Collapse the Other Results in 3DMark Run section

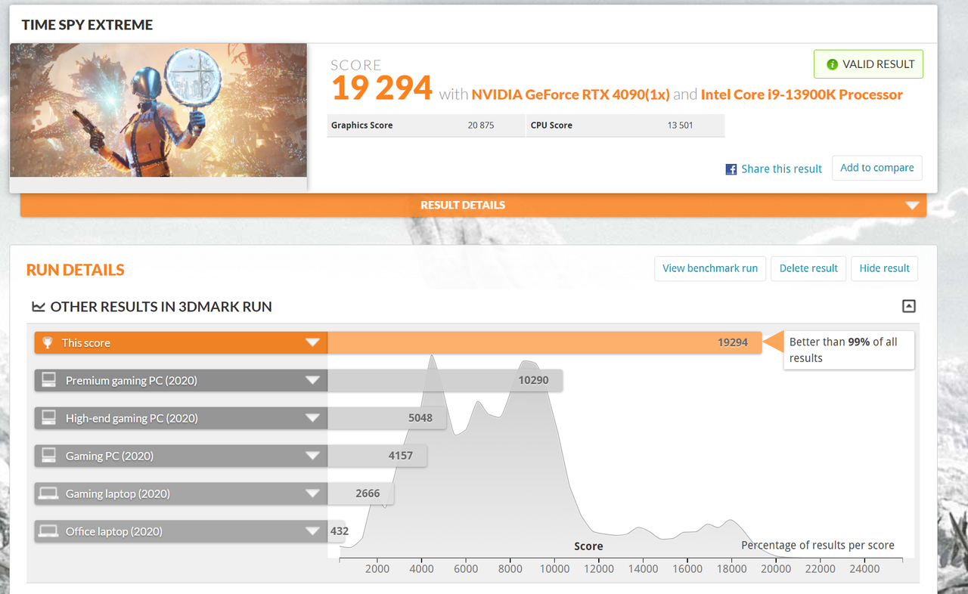909,306
